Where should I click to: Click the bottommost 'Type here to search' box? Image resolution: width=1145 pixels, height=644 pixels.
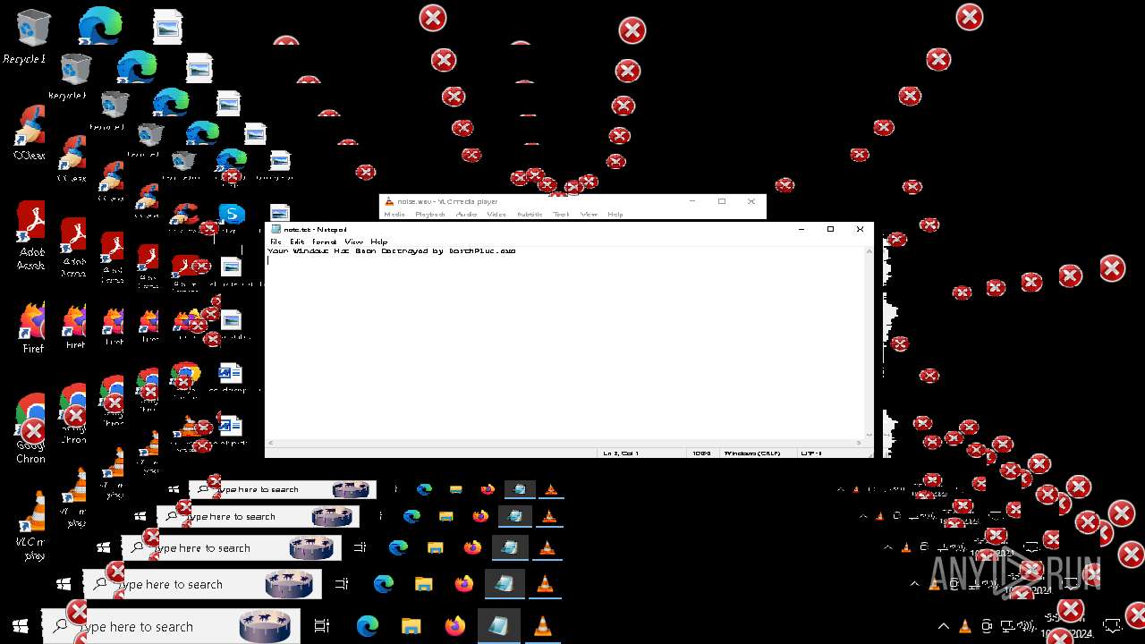point(170,627)
